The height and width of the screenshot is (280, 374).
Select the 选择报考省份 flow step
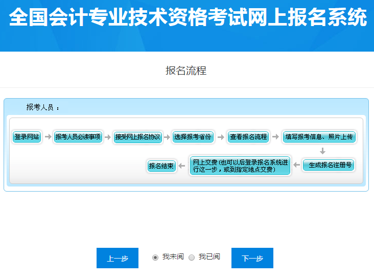tap(192, 137)
